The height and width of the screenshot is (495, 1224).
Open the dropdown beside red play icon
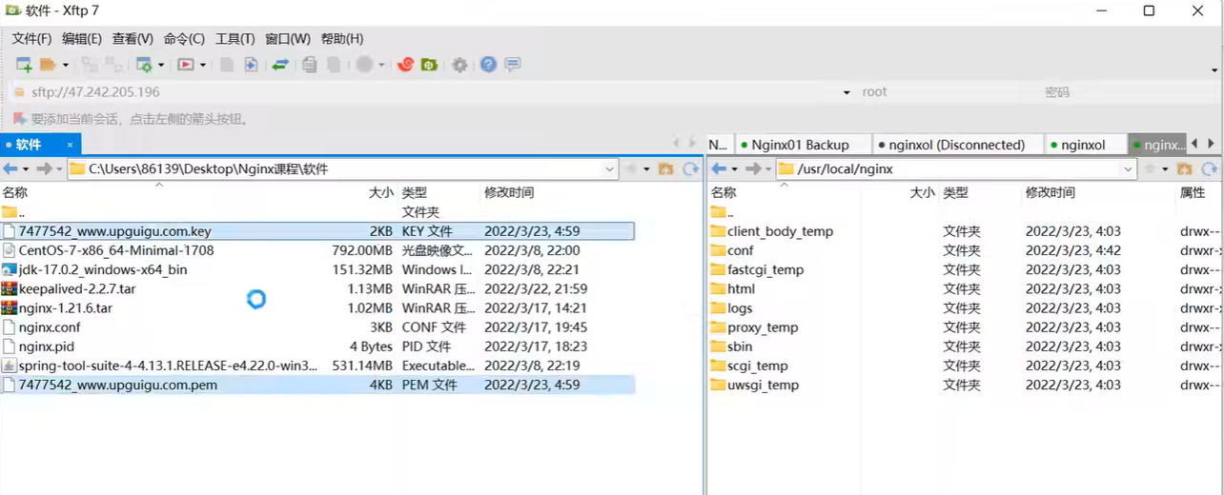pyautogui.click(x=203, y=65)
